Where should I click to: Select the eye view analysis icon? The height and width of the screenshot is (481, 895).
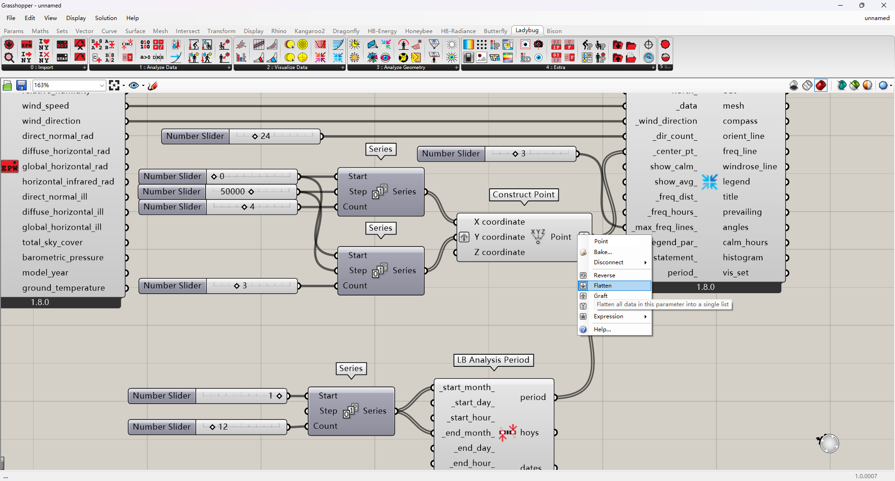point(386,57)
